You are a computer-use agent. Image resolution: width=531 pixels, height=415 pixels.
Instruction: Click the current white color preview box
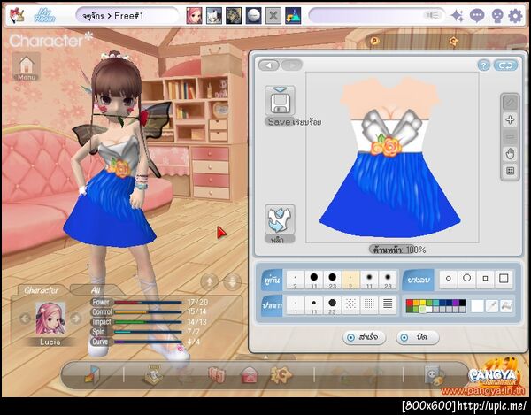477,306
